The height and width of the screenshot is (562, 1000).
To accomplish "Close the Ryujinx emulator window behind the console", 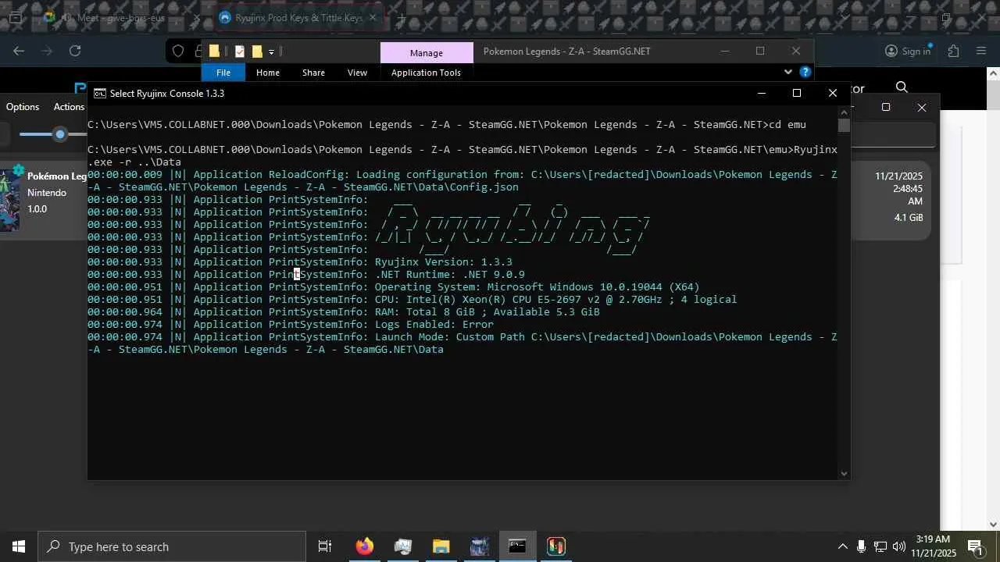I will point(922,107).
